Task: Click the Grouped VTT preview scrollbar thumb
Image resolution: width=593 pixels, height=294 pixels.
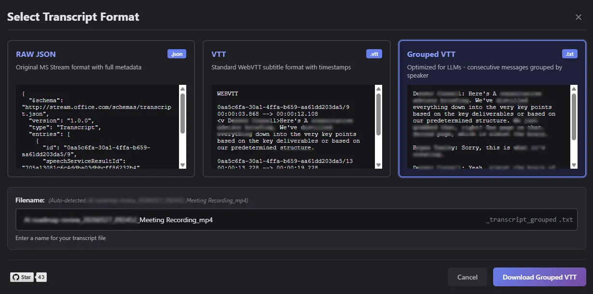Action: [x=574, y=117]
